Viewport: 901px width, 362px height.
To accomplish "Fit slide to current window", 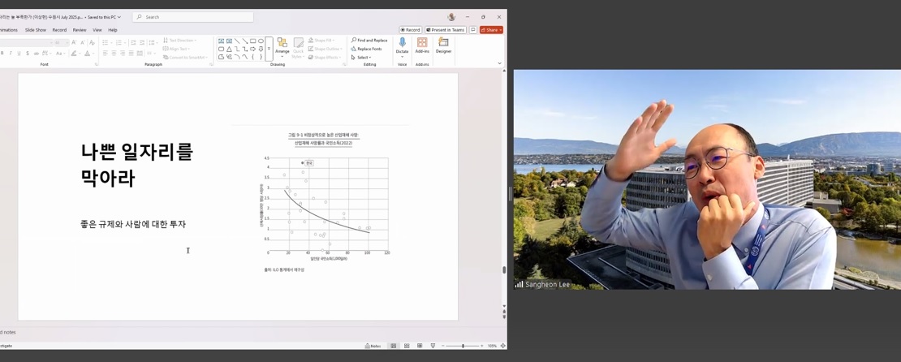I will [502, 346].
